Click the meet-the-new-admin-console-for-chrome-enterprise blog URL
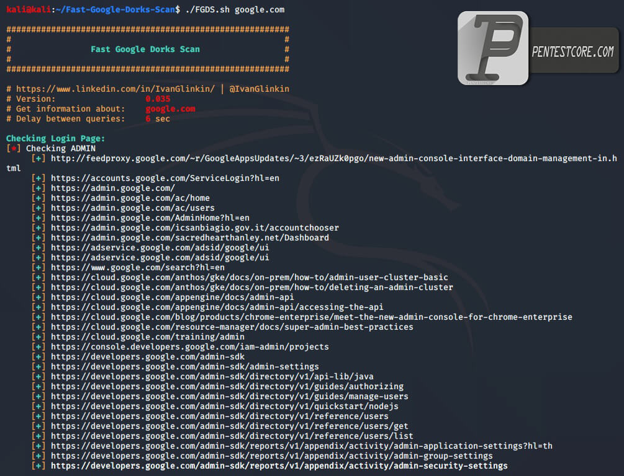 click(312, 317)
